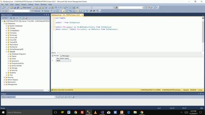Save the current query with Save icon
205x115 pixels.
point(15,8)
